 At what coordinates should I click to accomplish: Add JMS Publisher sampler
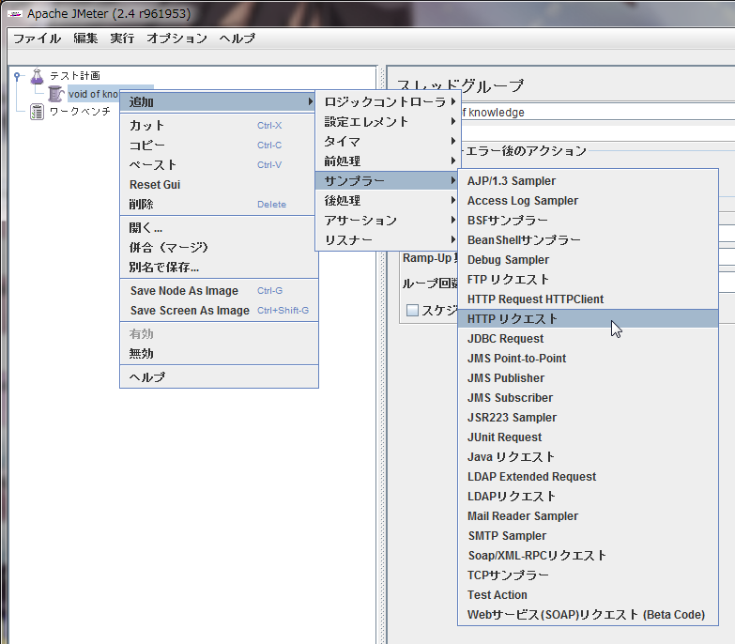pos(588,377)
